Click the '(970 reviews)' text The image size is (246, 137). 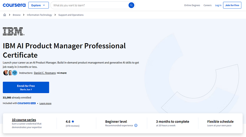pos(73,126)
